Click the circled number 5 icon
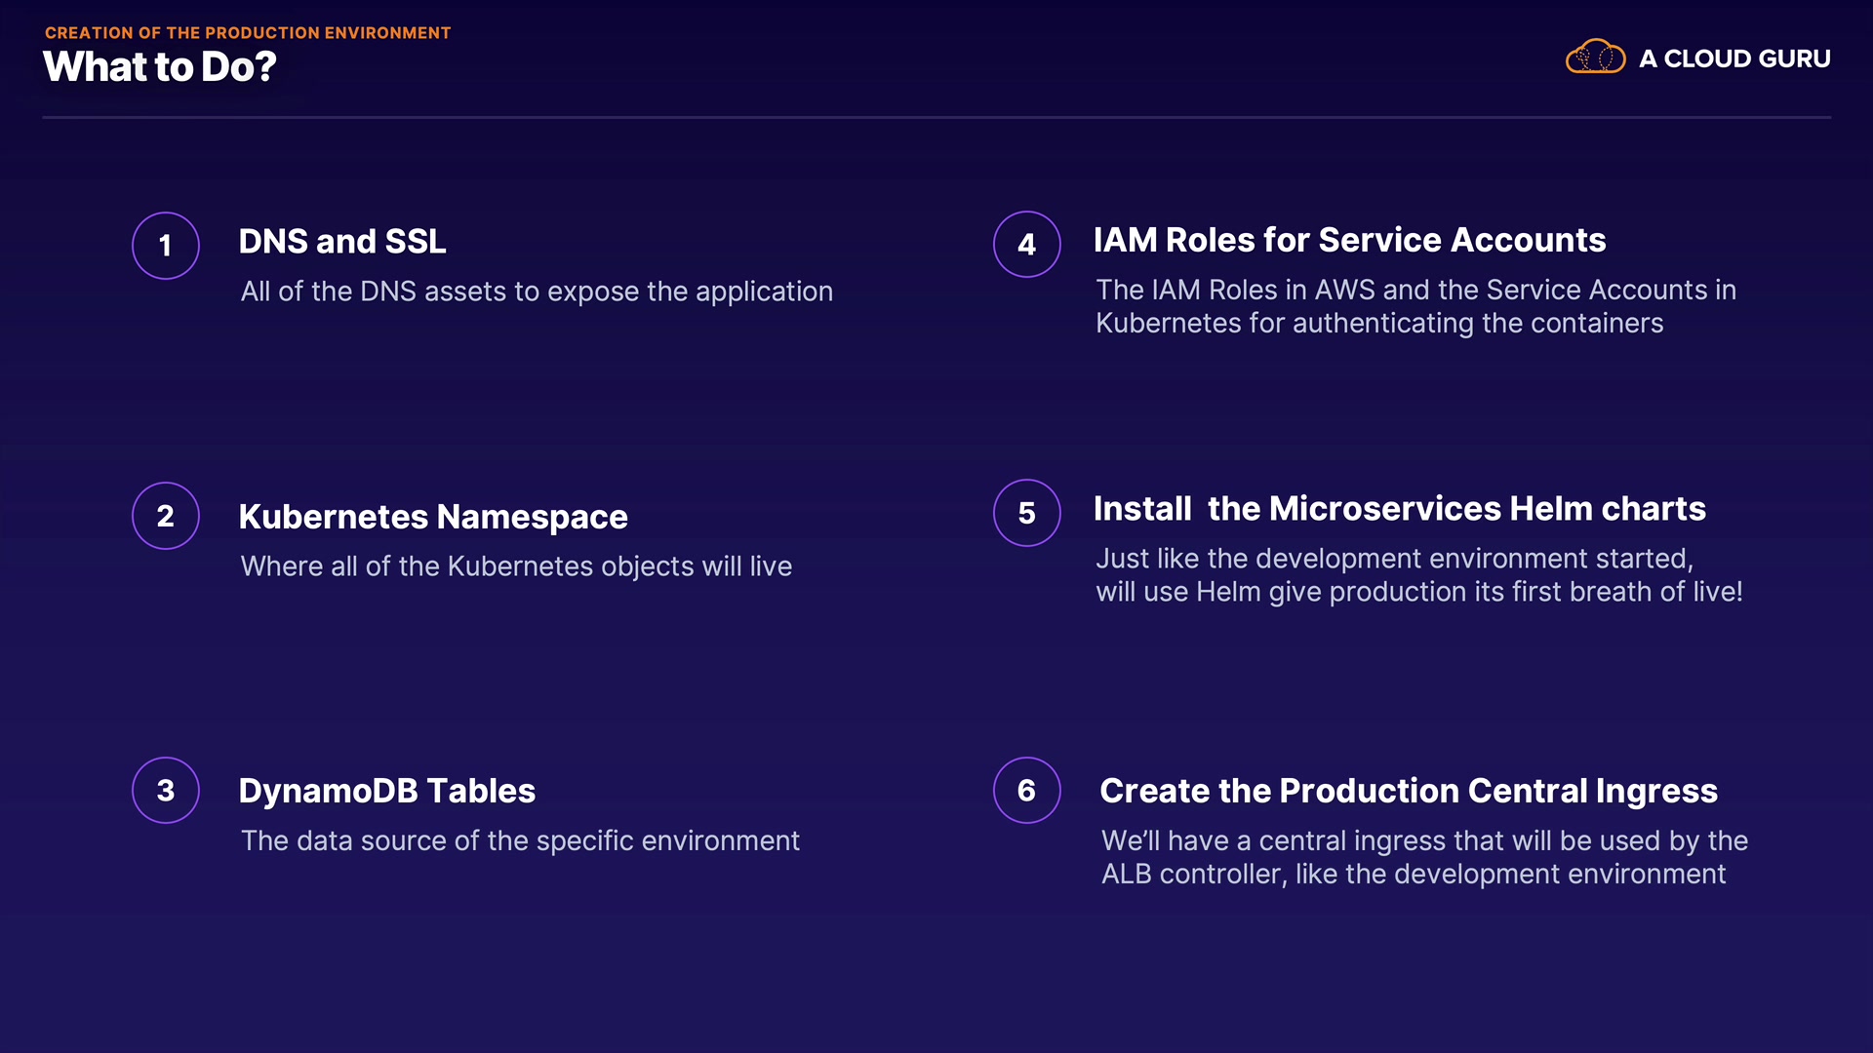Screen dimensions: 1873x1053 [x=1026, y=513]
